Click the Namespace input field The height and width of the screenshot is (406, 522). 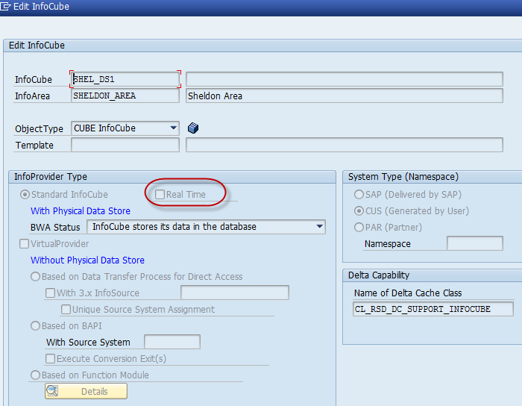point(475,243)
